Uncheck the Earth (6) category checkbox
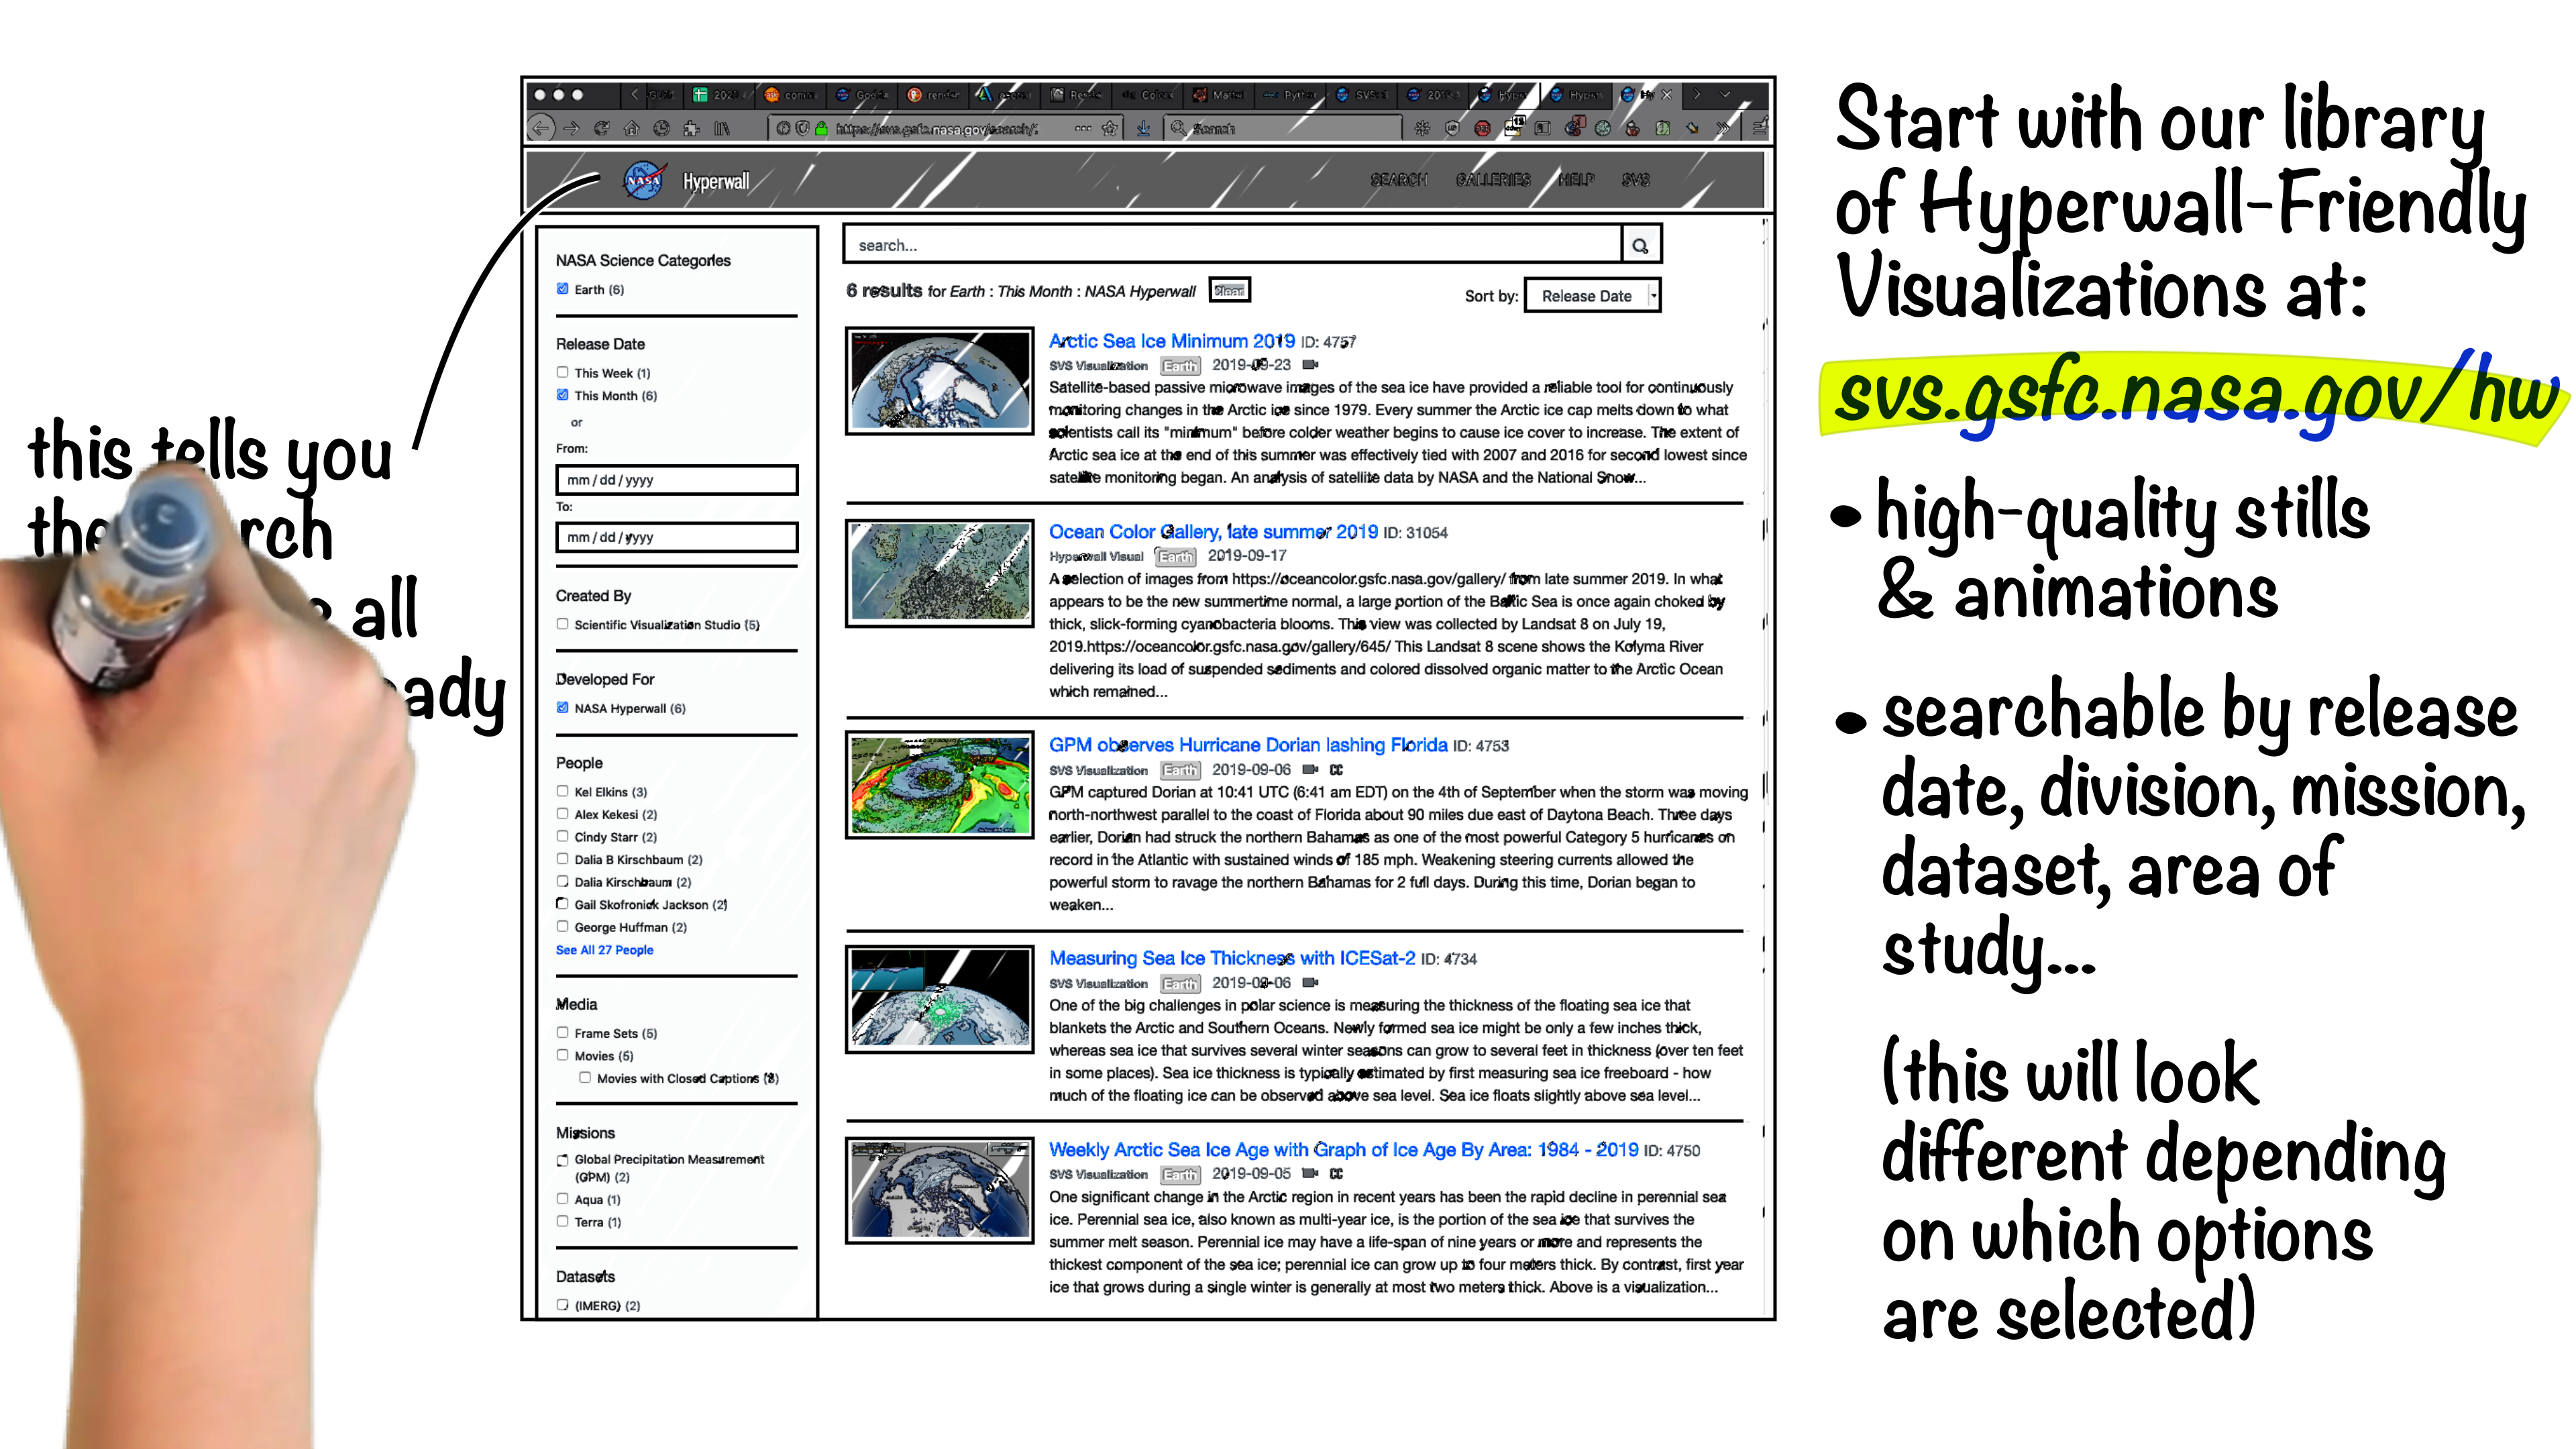2576x1449 pixels. pos(562,289)
